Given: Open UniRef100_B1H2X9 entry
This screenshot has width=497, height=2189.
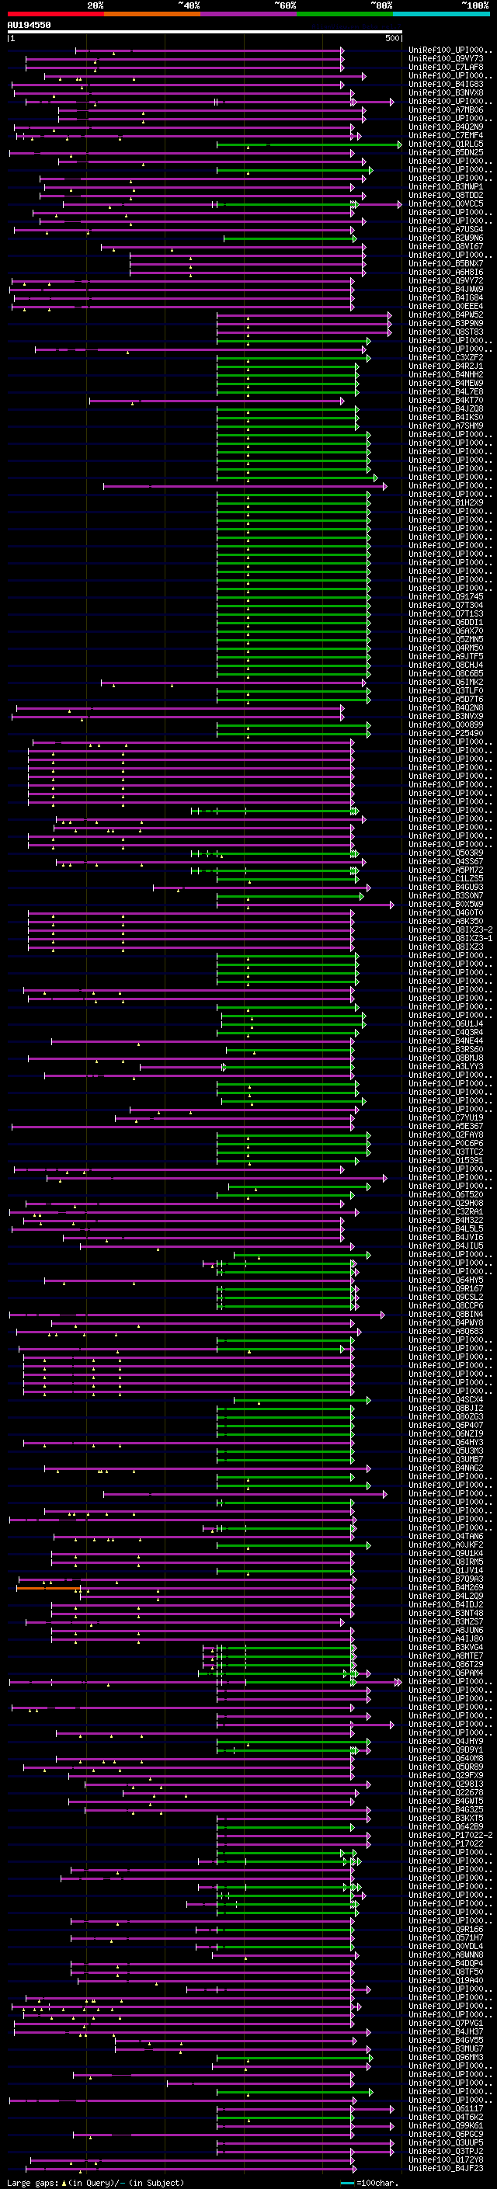Looking at the screenshot, I should pyautogui.click(x=446, y=503).
